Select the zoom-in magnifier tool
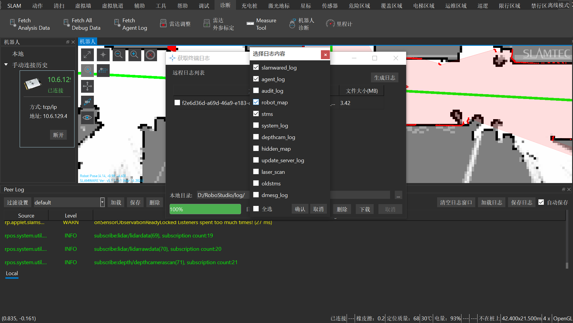The image size is (573, 323). (x=135, y=55)
